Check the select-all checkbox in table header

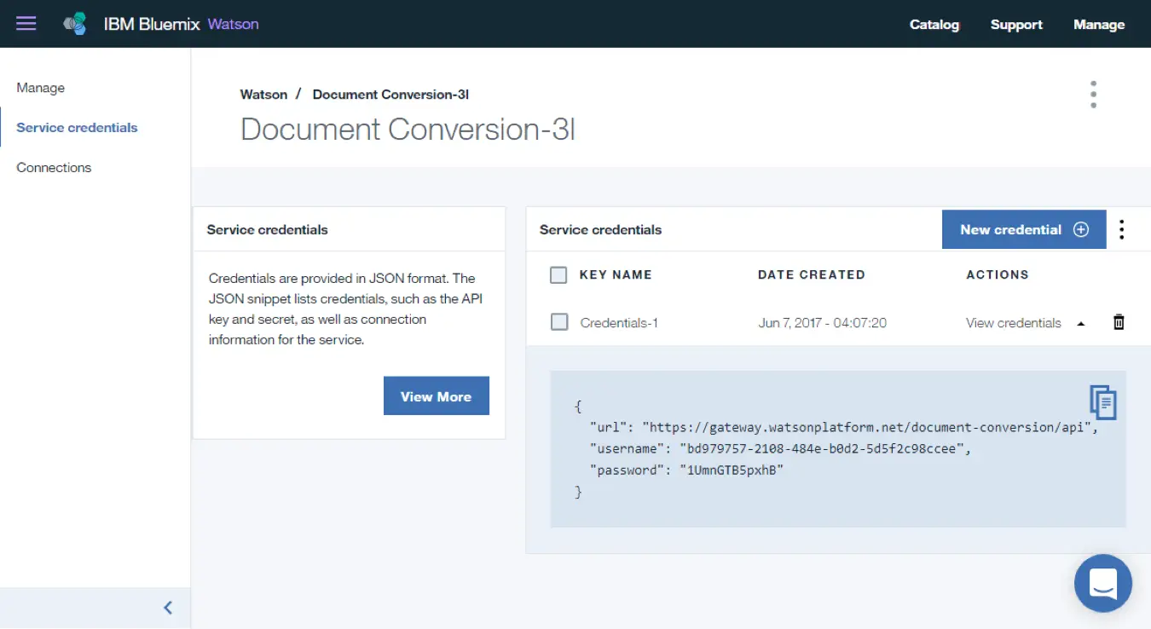[x=558, y=274]
